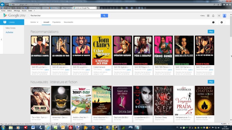Switch to Nouveautés tab

[68, 22]
